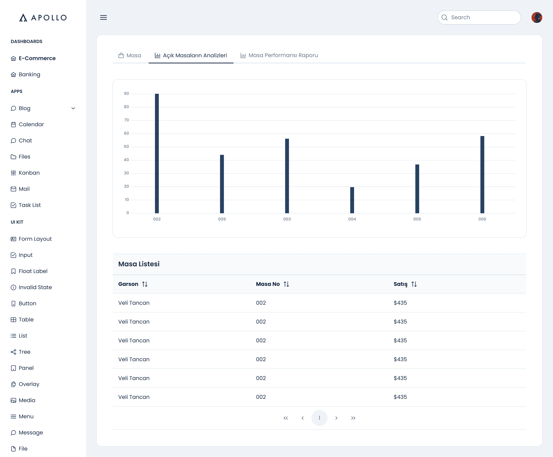The width and height of the screenshot is (553, 457).
Task: Click the Panel sidebar icon
Action: point(13,368)
